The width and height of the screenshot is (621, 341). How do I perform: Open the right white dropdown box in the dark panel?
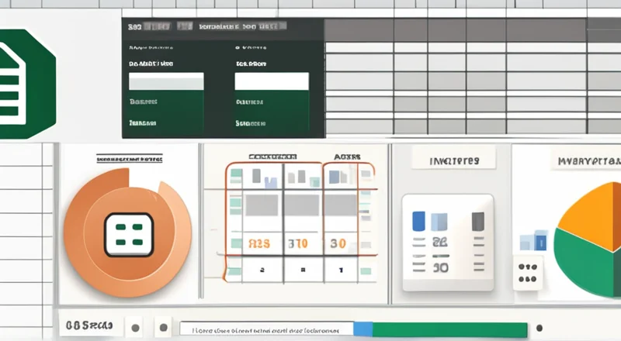pyautogui.click(x=271, y=81)
